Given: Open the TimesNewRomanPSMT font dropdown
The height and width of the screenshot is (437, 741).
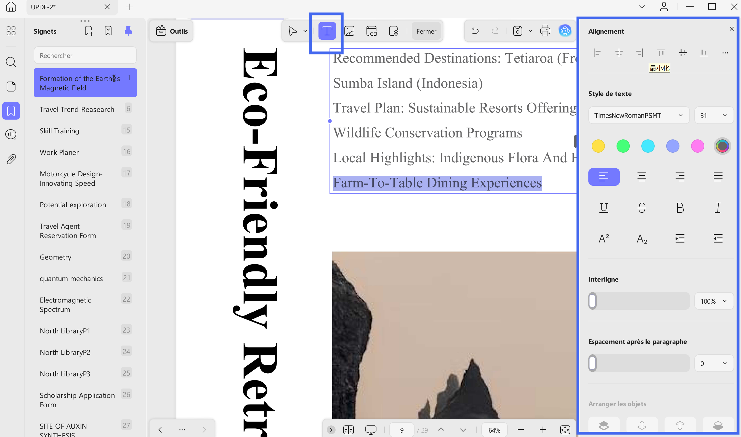Looking at the screenshot, I should coord(639,115).
